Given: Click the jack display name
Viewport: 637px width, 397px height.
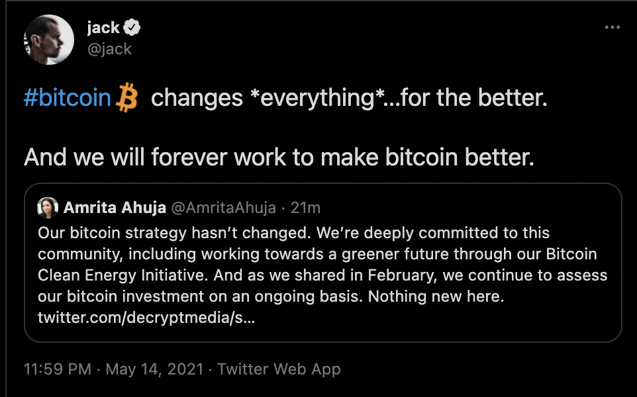Looking at the screenshot, I should [103, 28].
